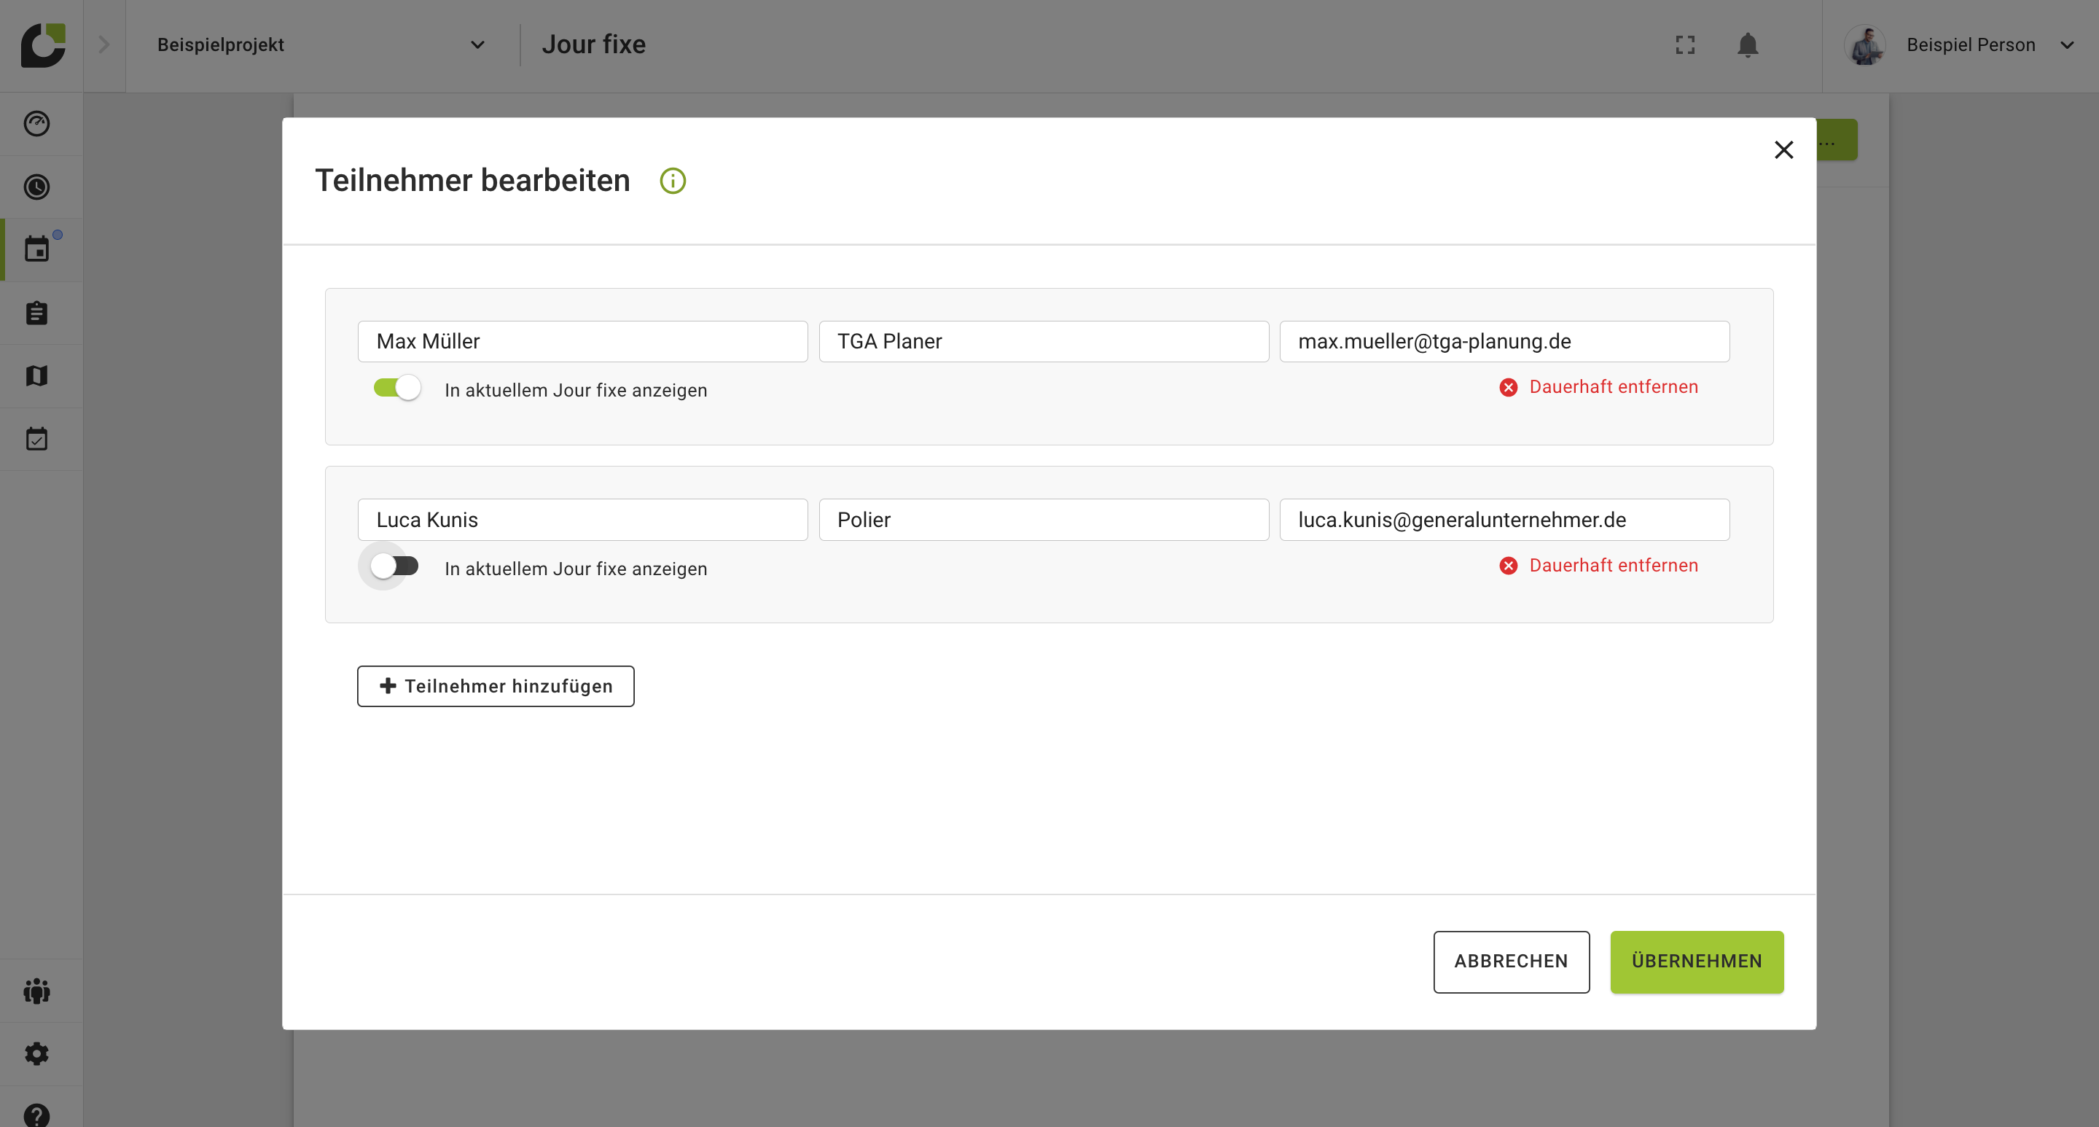Open the team members icon in sidebar
2099x1127 pixels.
36,991
